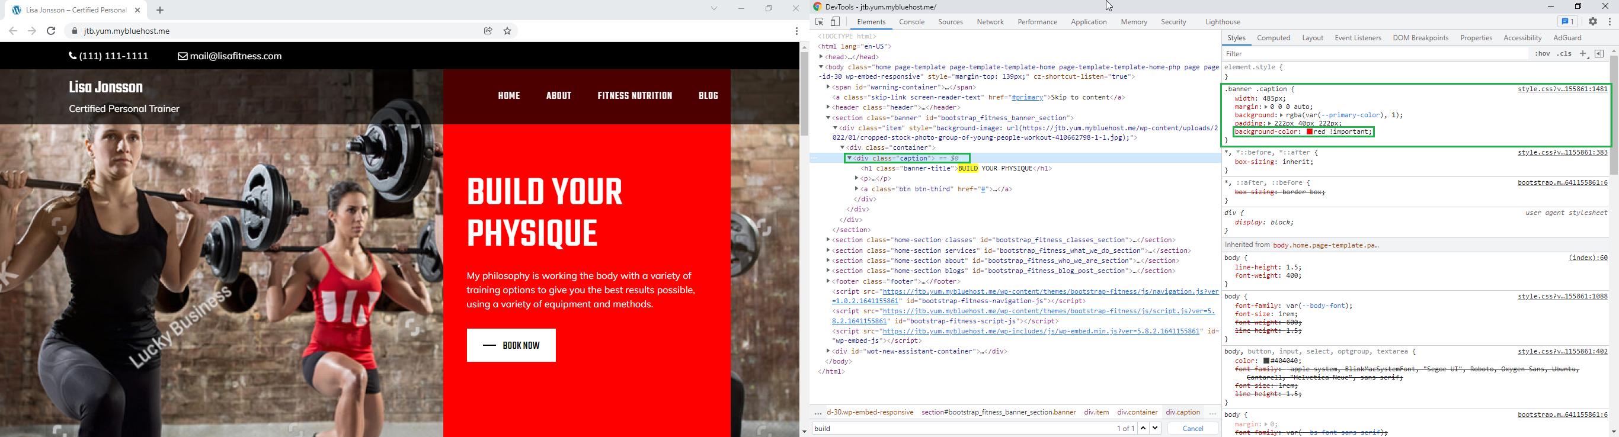Click the mail@lisafitness.com email link

point(230,56)
